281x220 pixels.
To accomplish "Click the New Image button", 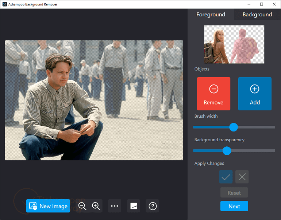I will tap(48, 206).
